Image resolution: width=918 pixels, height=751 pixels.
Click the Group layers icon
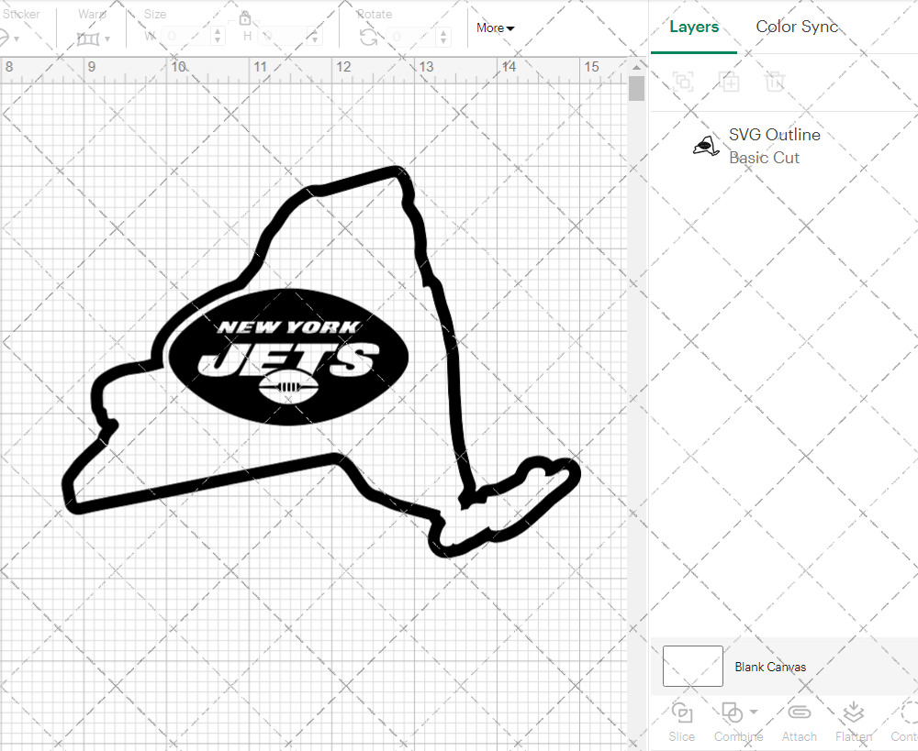point(683,82)
